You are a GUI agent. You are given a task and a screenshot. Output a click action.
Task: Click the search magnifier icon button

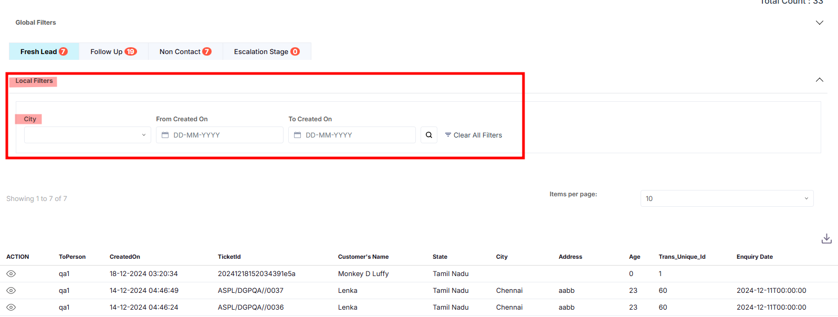(x=429, y=135)
